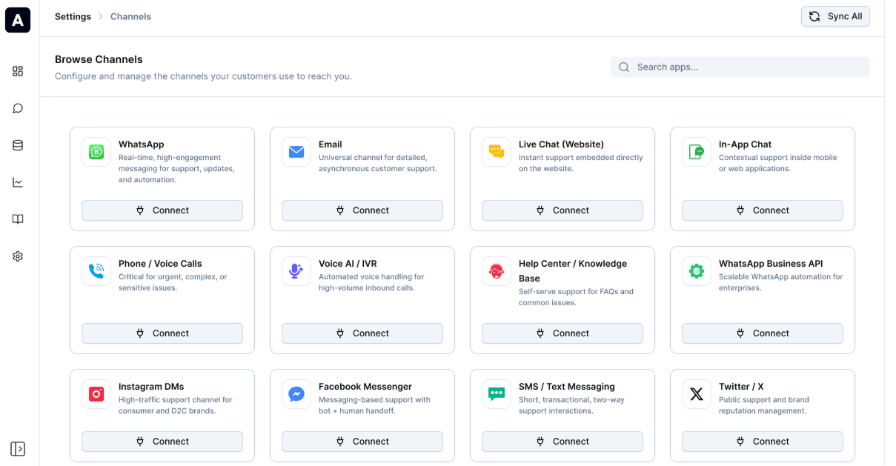This screenshot has width=896, height=466.
Task: Click the Twitter / X icon
Action: pyautogui.click(x=697, y=394)
